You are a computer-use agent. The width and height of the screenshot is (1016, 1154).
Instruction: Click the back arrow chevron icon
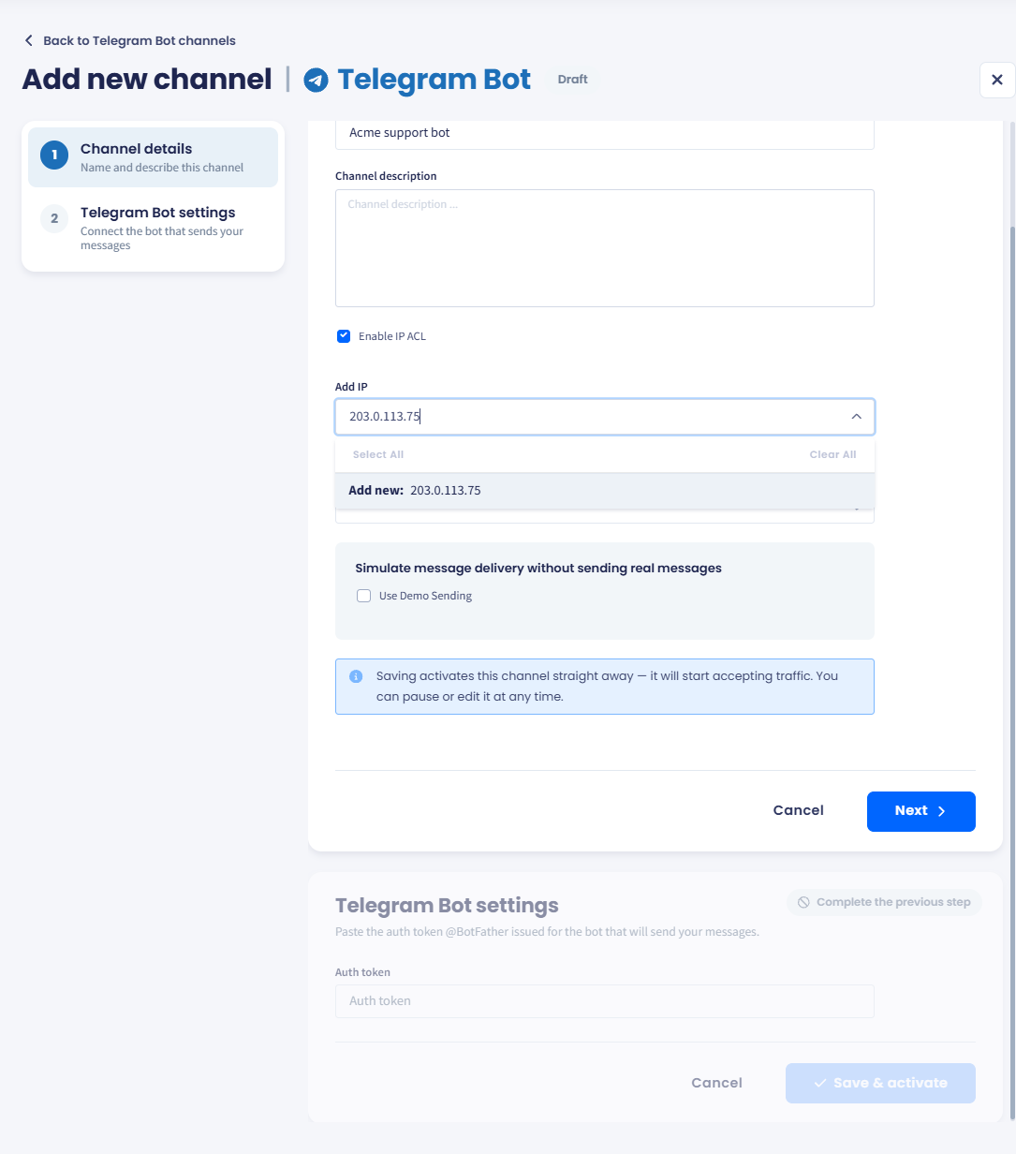coord(29,40)
